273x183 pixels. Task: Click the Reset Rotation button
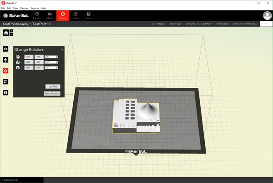click(52, 94)
